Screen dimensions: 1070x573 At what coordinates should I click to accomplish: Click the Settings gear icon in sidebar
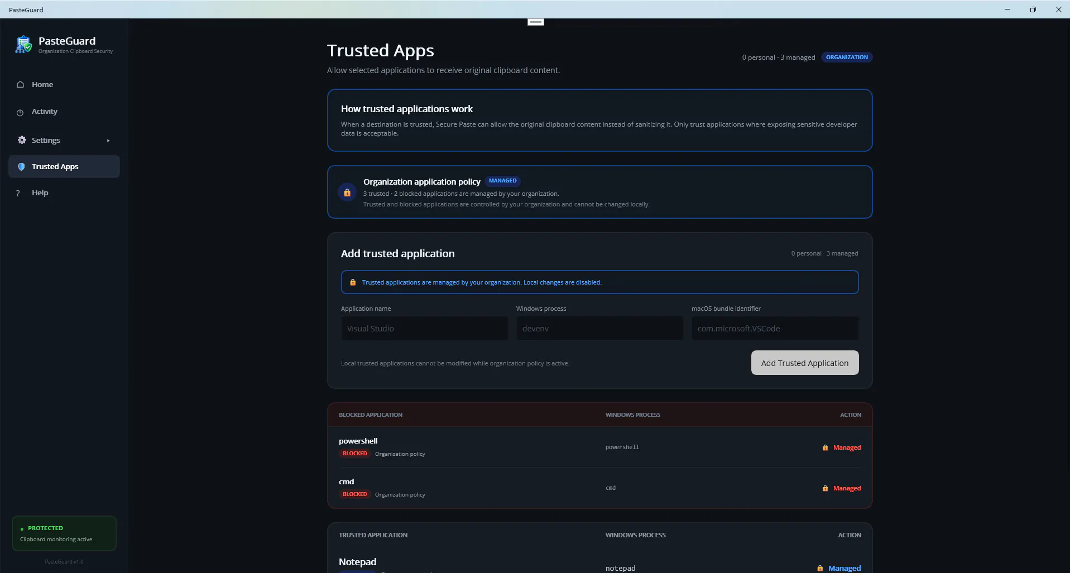[22, 140]
